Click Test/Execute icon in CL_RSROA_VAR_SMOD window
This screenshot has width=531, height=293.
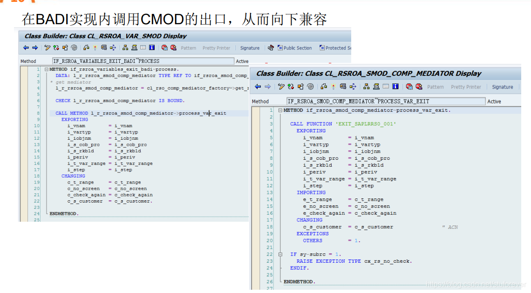[103, 48]
